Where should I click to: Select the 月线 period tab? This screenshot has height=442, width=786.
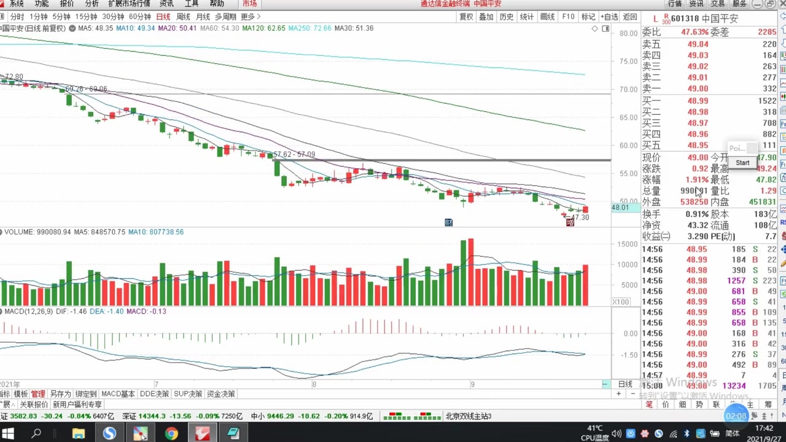(203, 17)
